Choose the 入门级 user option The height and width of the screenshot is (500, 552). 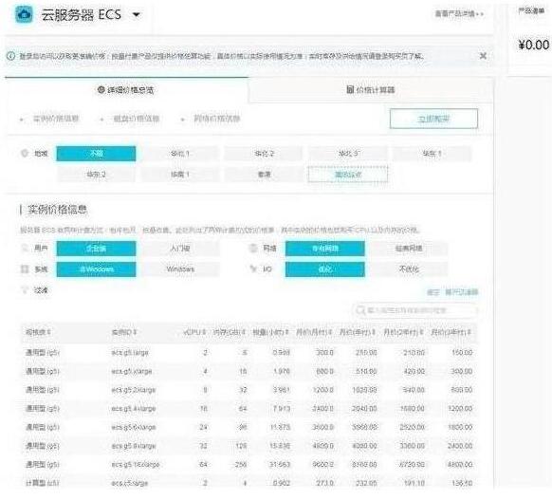pos(180,249)
